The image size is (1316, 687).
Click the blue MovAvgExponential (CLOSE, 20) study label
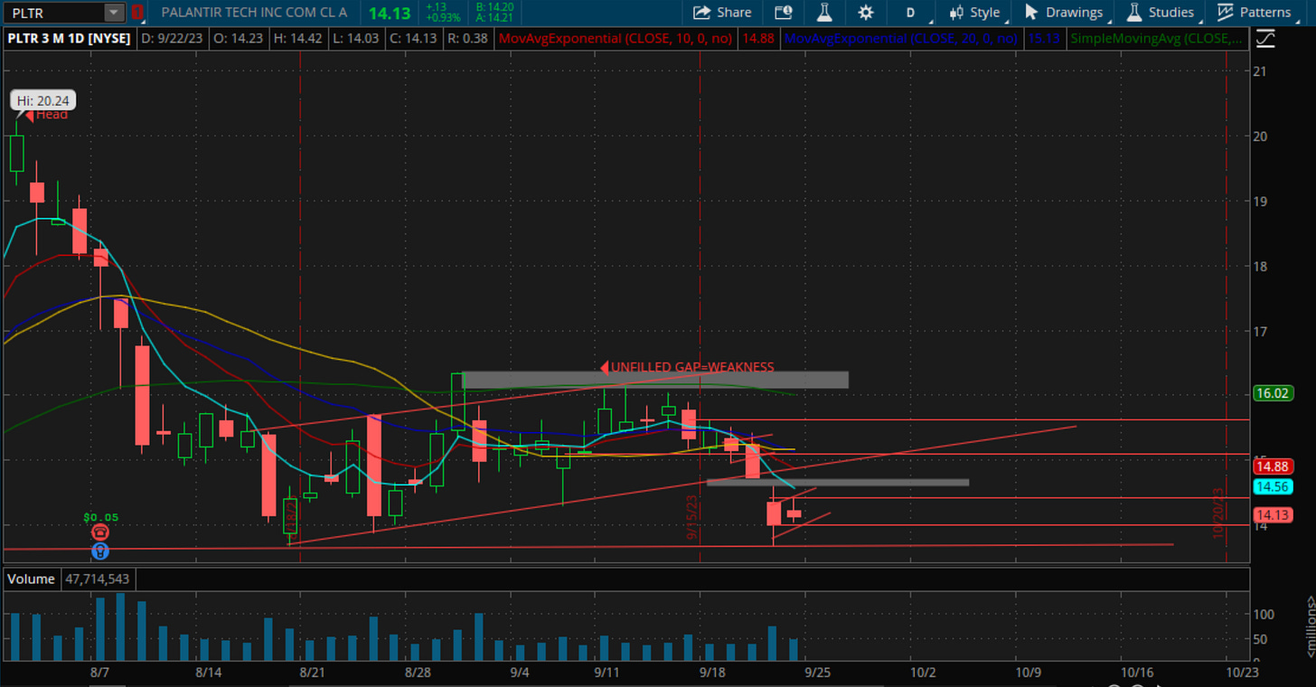[901, 39]
